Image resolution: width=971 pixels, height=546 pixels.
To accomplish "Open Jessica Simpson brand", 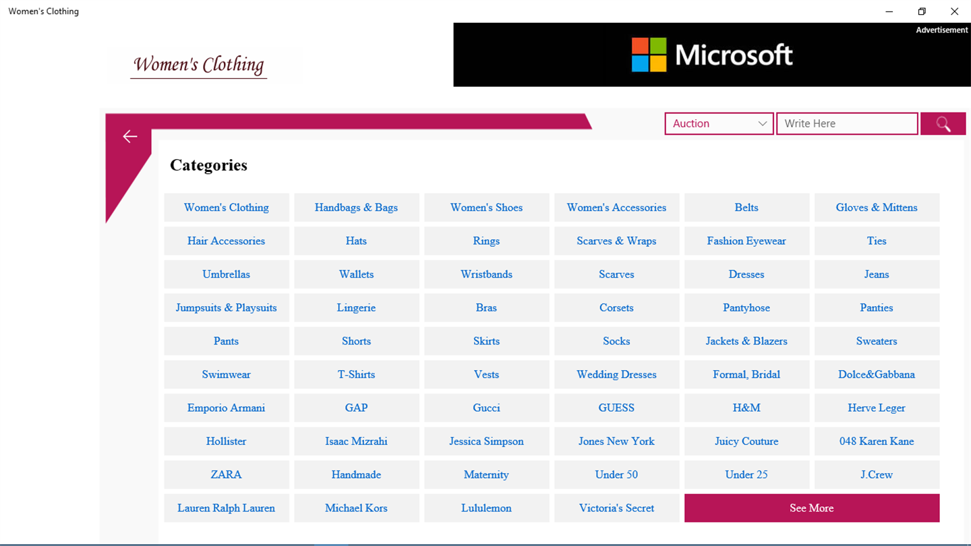I will point(487,442).
